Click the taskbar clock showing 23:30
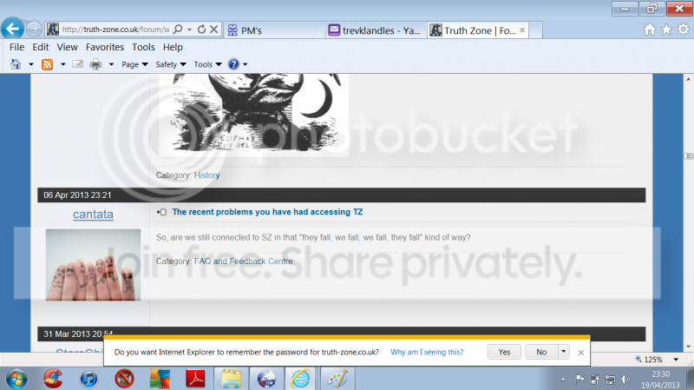The width and height of the screenshot is (694, 390). [660, 380]
